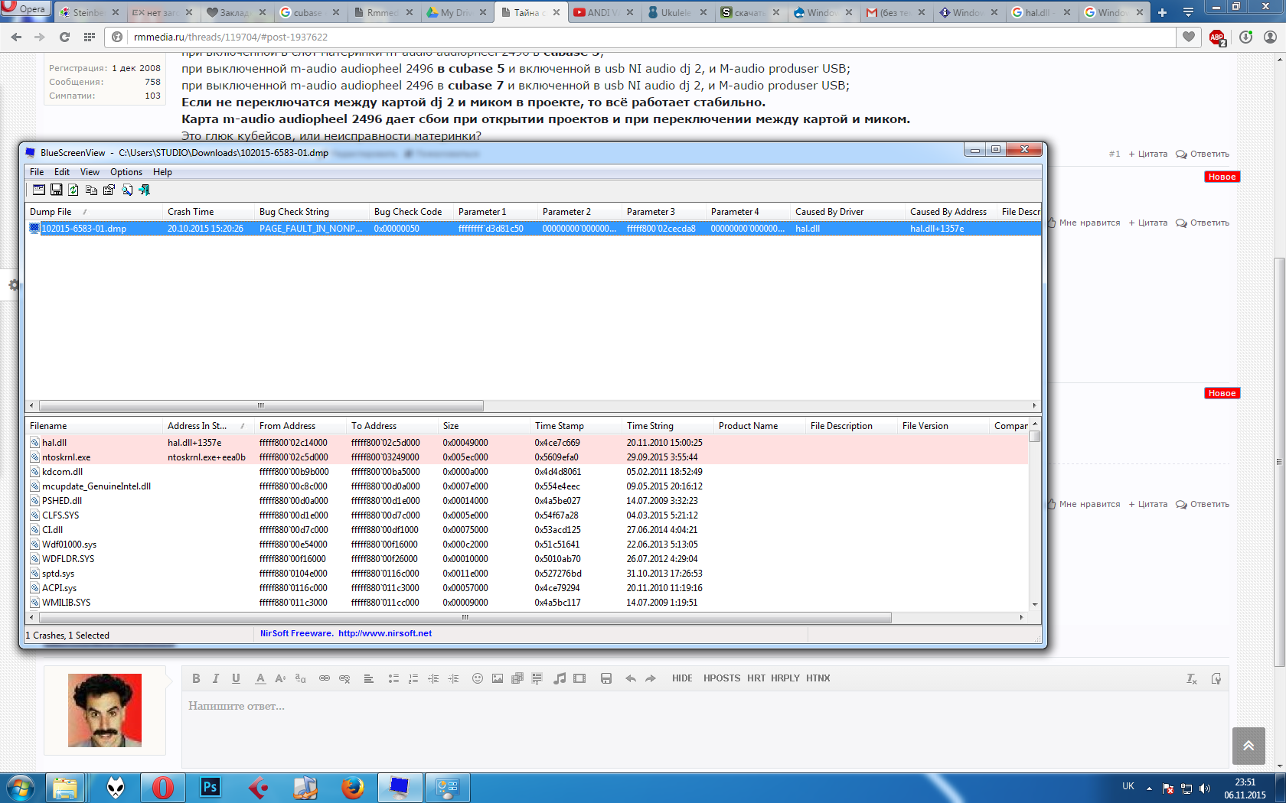Insert a bulleted list in reply editor

393,678
